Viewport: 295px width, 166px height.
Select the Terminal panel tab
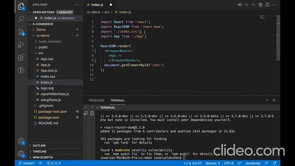(118, 101)
